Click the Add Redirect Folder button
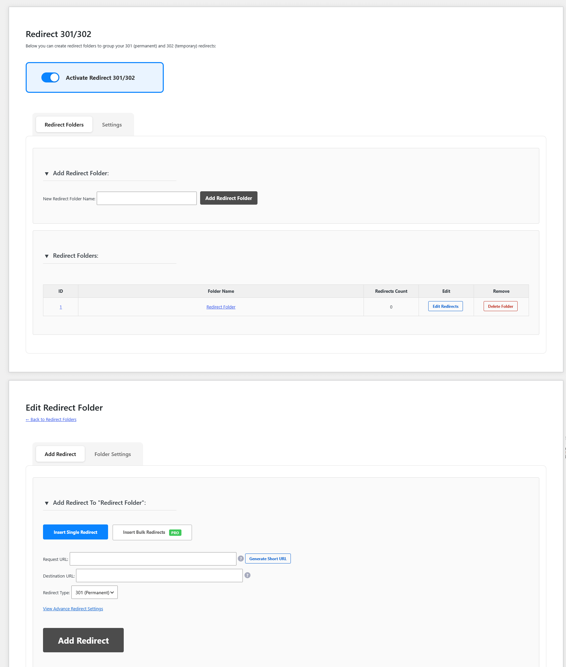This screenshot has height=667, width=566. (x=229, y=198)
